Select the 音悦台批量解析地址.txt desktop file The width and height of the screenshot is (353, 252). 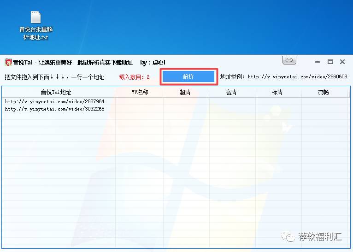click(36, 26)
